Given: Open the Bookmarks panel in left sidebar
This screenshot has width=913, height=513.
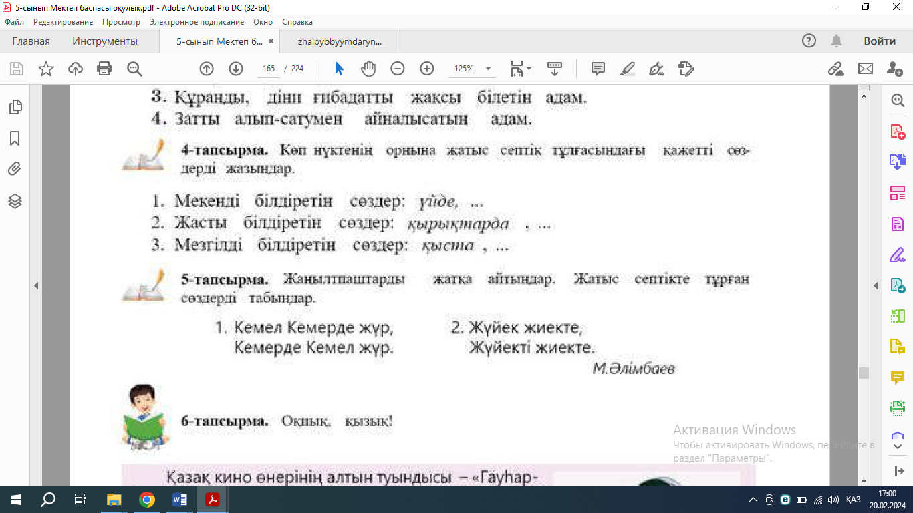Looking at the screenshot, I should coord(15,138).
